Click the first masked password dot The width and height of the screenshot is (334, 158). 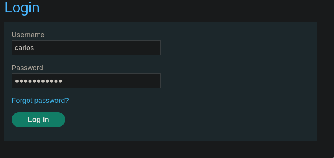click(17, 81)
